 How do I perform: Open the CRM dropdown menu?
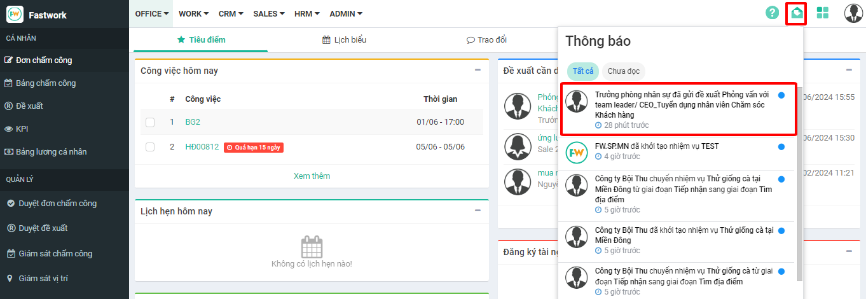click(231, 13)
